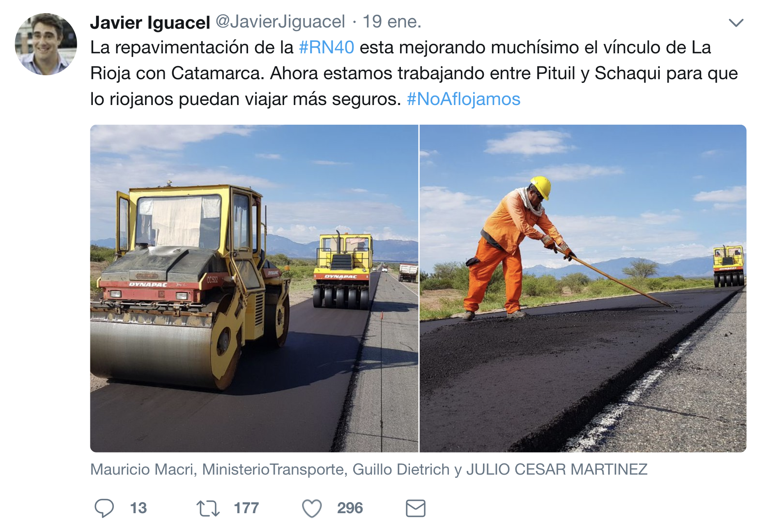Click tagged account MinisterioTransporte
Screen dimensions: 759x530
(x=273, y=469)
